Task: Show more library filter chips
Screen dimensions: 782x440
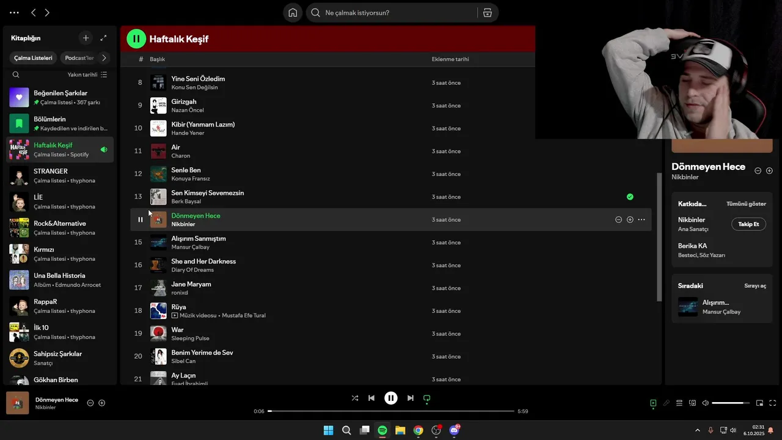Action: (104, 58)
